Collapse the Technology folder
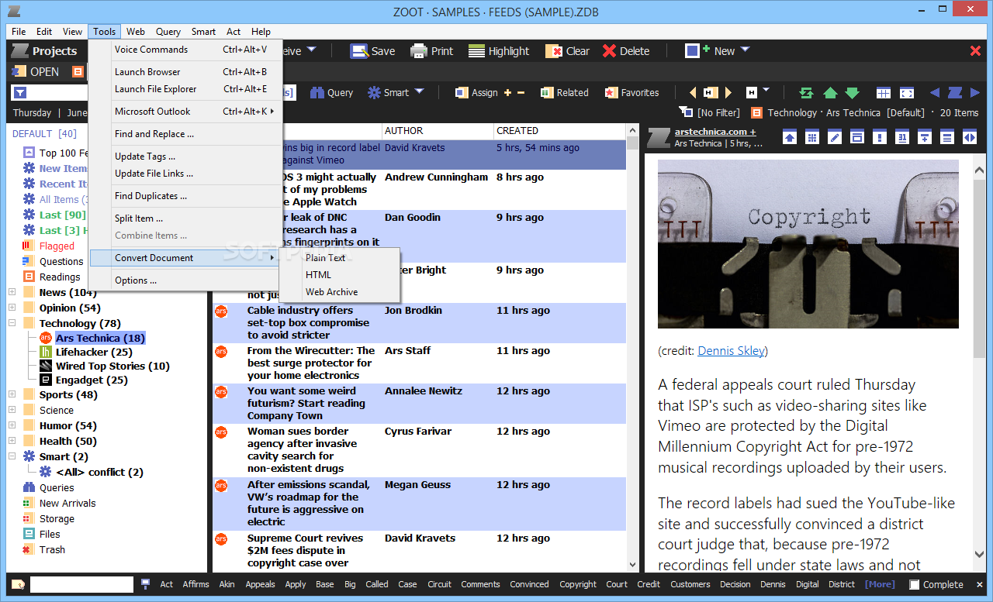Image resolution: width=993 pixels, height=602 pixels. [12, 323]
